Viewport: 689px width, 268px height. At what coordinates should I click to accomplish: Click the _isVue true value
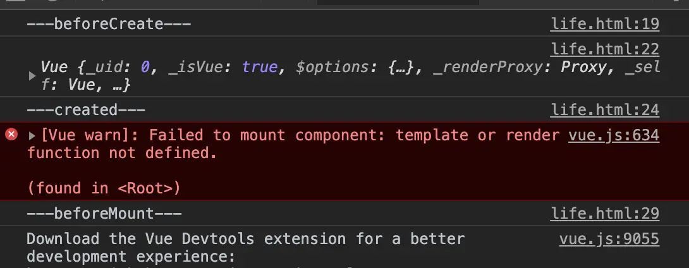(260, 67)
